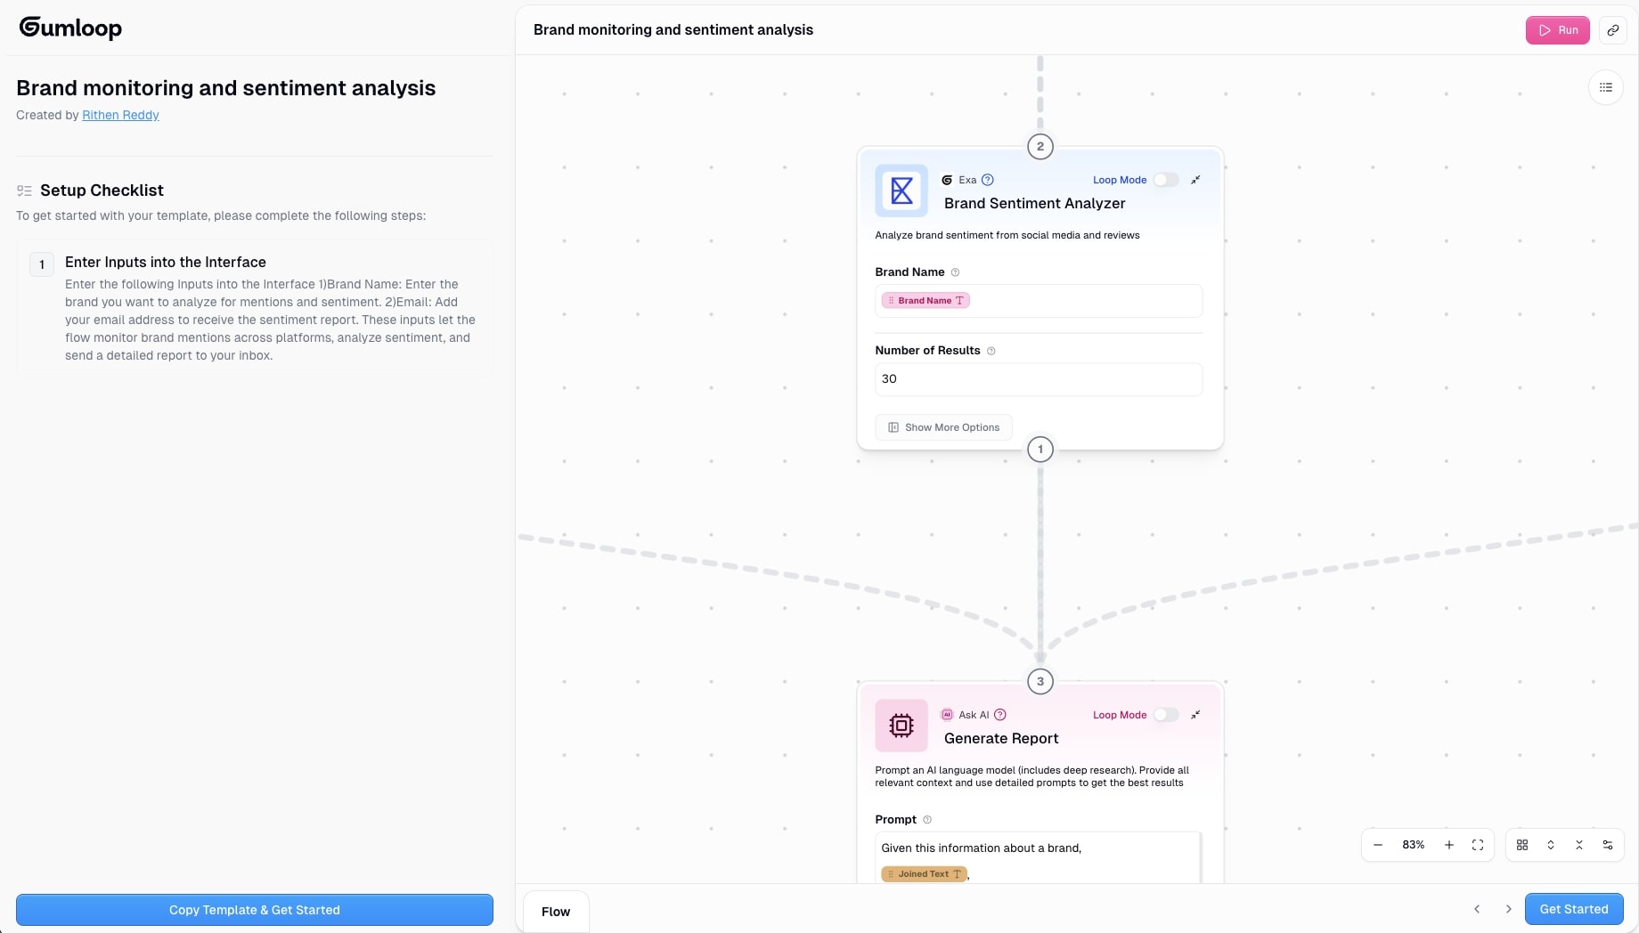This screenshot has height=933, width=1639.
Task: Enable Loop Mode on Brand Sentiment Analyzer
Action: click(1165, 180)
